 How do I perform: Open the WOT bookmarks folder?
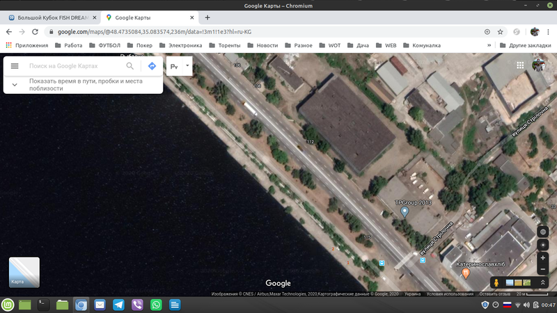tap(330, 45)
